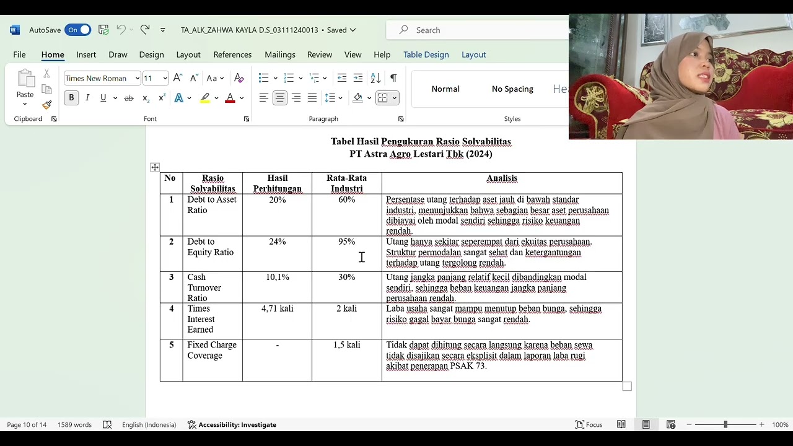Align text right
Screen dimensions: 793x446
tap(296, 98)
